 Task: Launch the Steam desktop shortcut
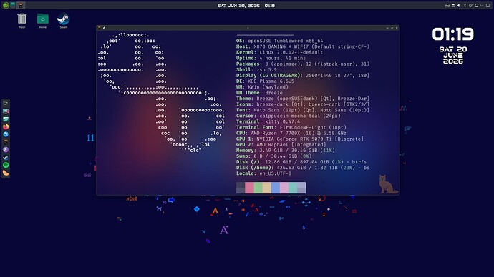click(63, 21)
